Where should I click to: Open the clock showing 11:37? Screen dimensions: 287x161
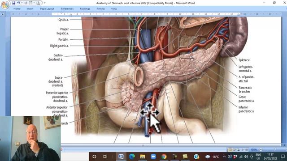[270, 157]
